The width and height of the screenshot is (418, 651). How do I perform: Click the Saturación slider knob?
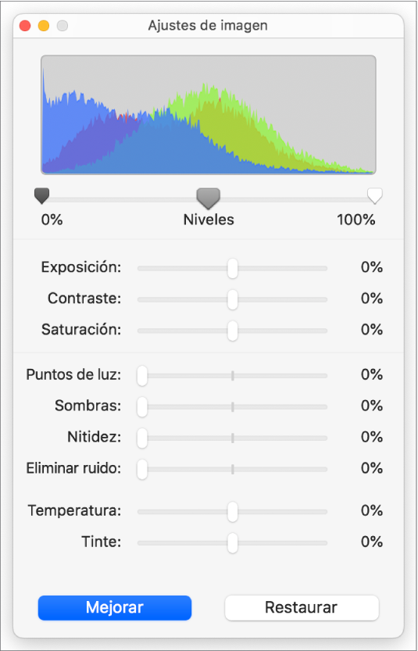pos(233,331)
